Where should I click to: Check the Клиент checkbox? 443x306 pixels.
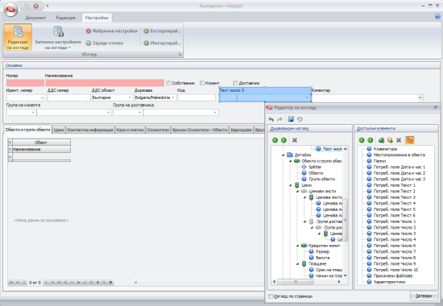(202, 83)
